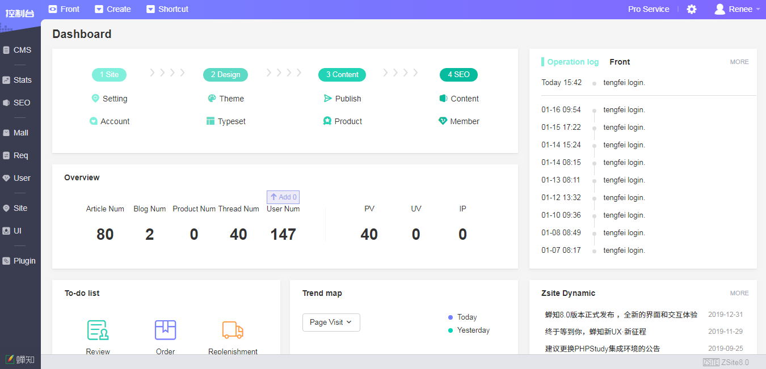
Task: Click MORE in Zsite Dynamic panel
Action: [x=739, y=293]
